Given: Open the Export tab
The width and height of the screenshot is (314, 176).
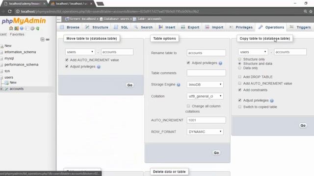Looking at the screenshot, I should click(x=190, y=27).
